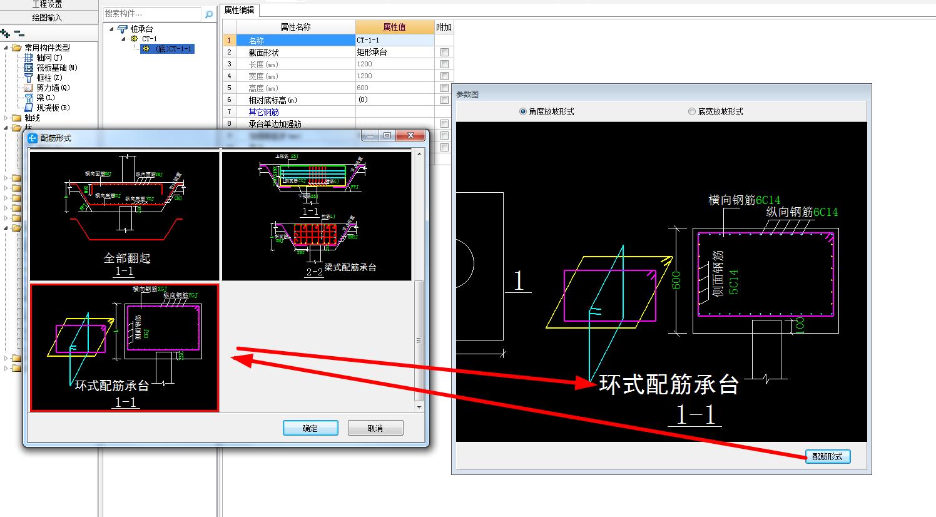Viewport: 936px width, 517px height.
Task: Select the (底)CT-1-1 tree node
Action: [x=168, y=49]
